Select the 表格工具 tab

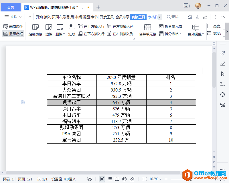click(138, 17)
